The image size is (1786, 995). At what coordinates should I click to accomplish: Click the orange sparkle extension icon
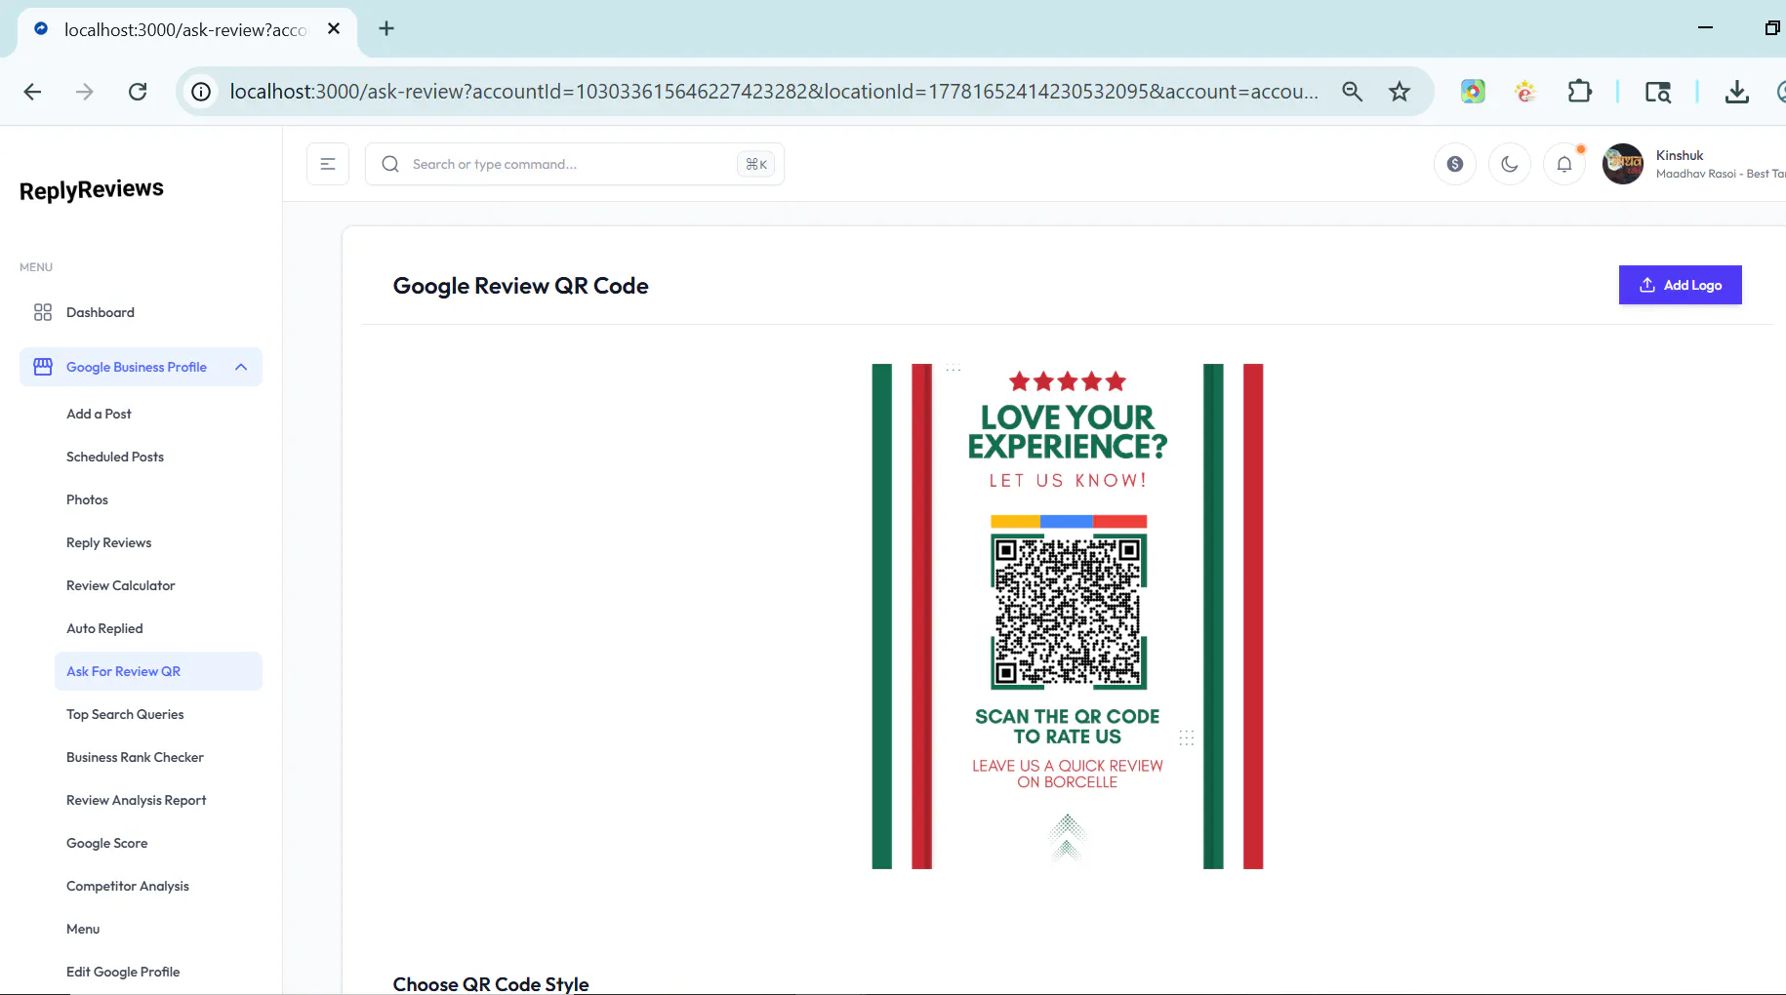(1525, 92)
